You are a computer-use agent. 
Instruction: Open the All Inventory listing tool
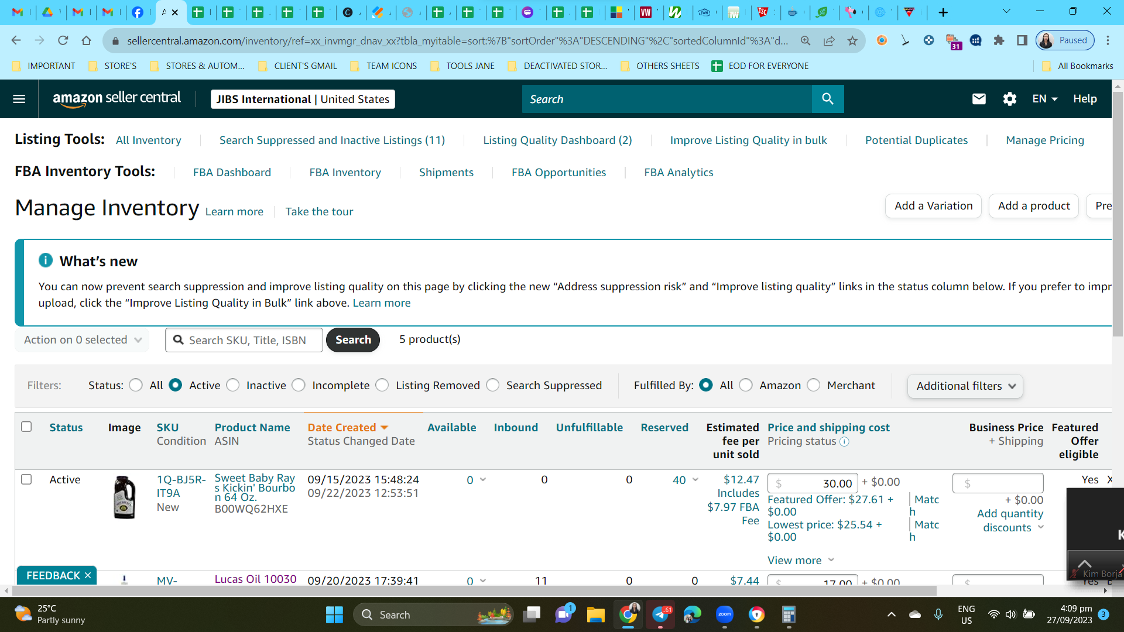149,140
